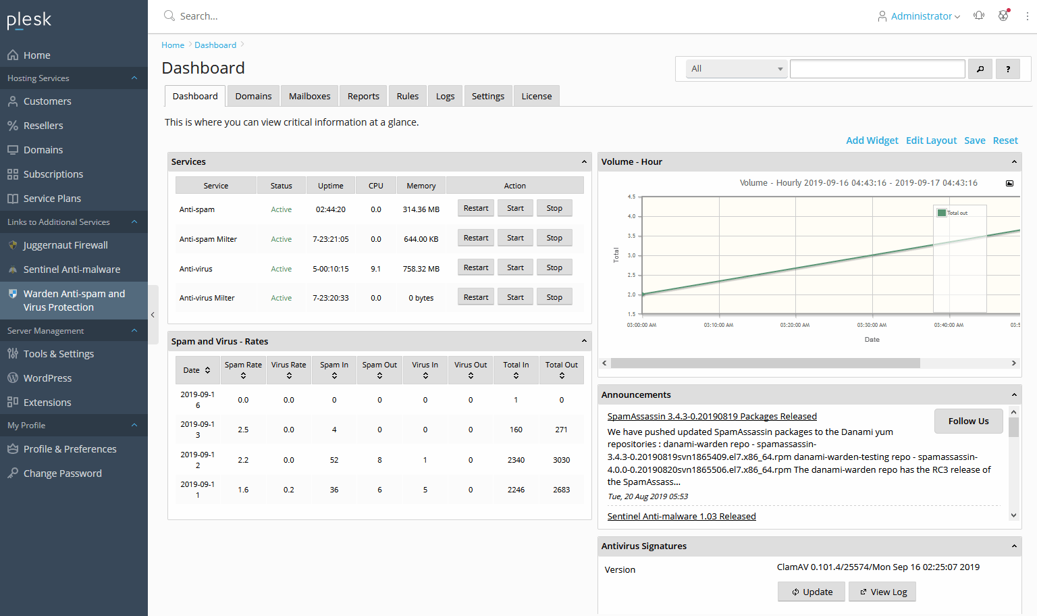The image size is (1037, 616).
Task: Open the All filter dropdown
Action: (737, 69)
